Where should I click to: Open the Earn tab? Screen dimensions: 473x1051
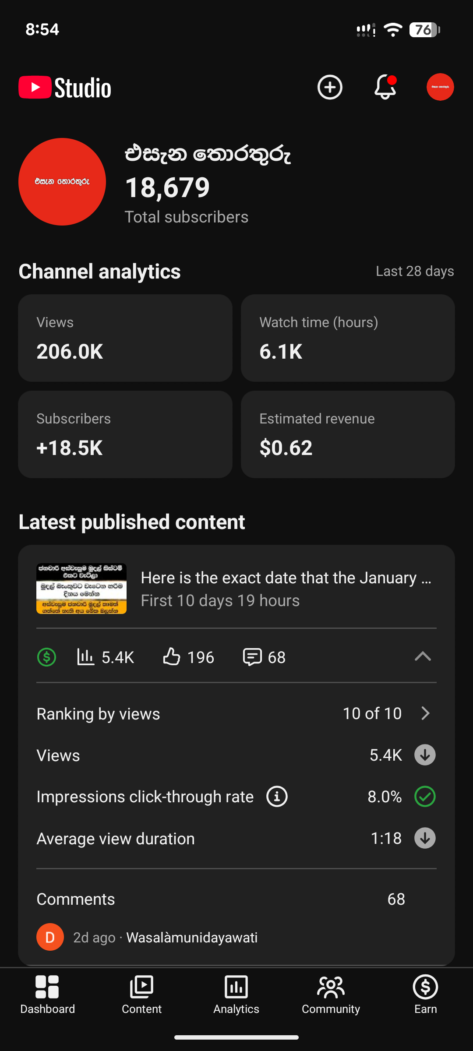coord(425,995)
